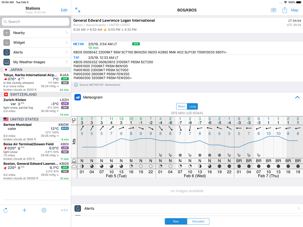Expand My Weather Images chevron
Image resolution: width=303 pixels, height=227 pixels.
point(67,62)
